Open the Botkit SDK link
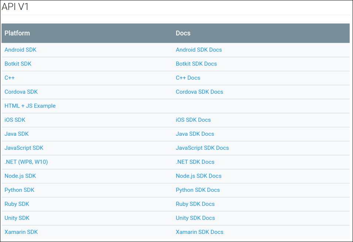Screen dimensions: 353x242 [18, 64]
